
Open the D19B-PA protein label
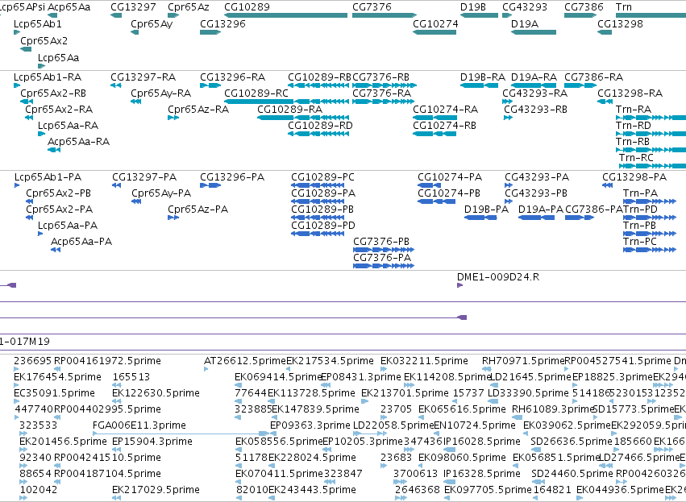(486, 210)
